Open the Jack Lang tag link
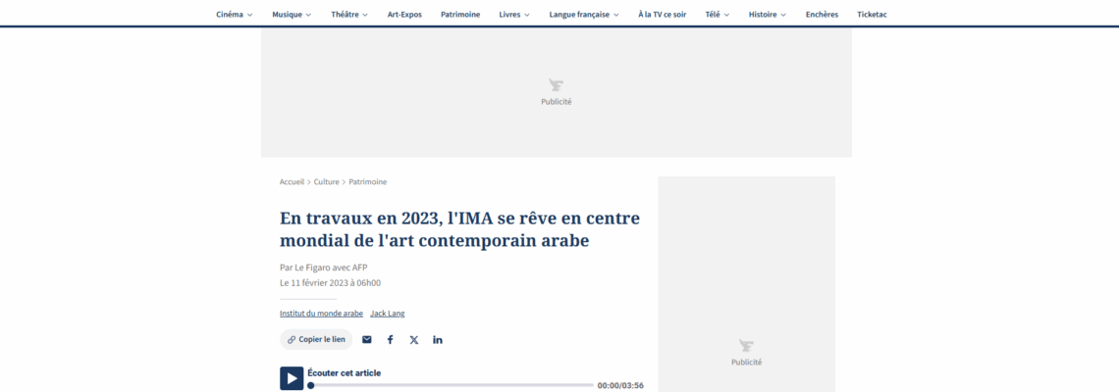The height and width of the screenshot is (392, 1119). click(387, 314)
